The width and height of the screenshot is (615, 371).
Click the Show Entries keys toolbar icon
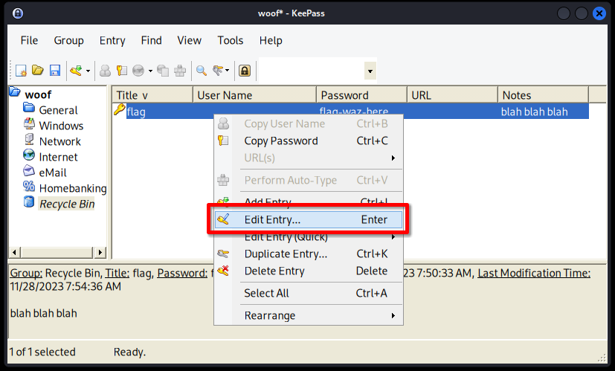click(218, 71)
